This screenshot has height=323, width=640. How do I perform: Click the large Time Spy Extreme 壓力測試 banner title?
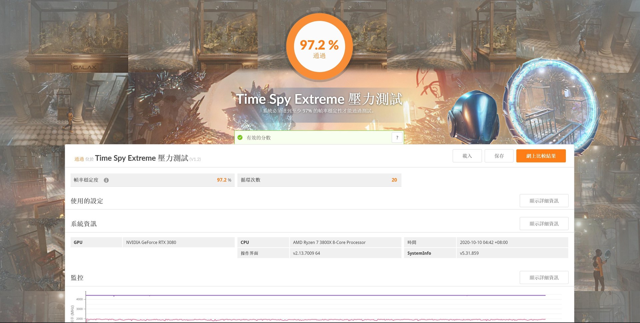(x=319, y=99)
